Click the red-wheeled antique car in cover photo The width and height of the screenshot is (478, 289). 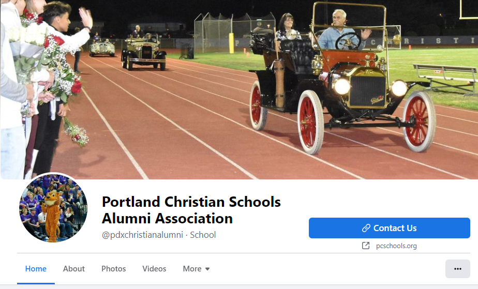(341, 82)
